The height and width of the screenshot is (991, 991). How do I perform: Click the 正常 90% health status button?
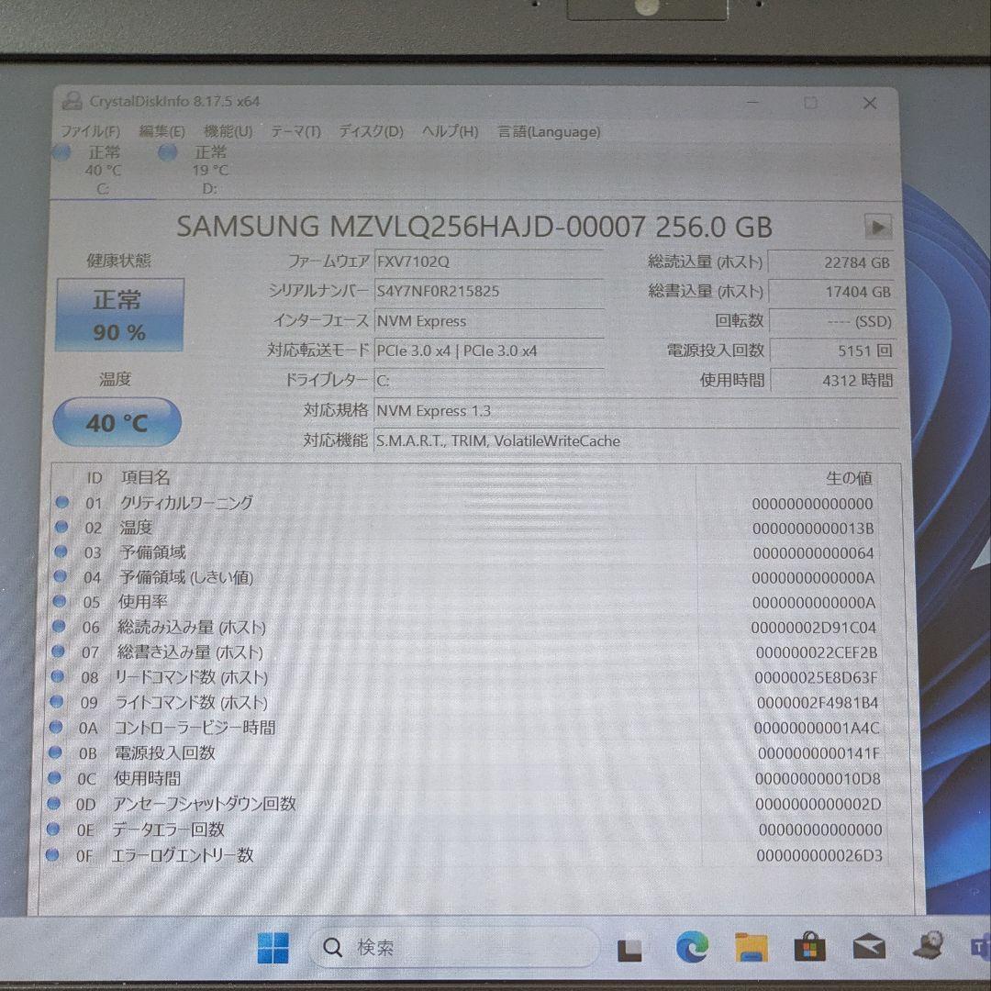(118, 315)
